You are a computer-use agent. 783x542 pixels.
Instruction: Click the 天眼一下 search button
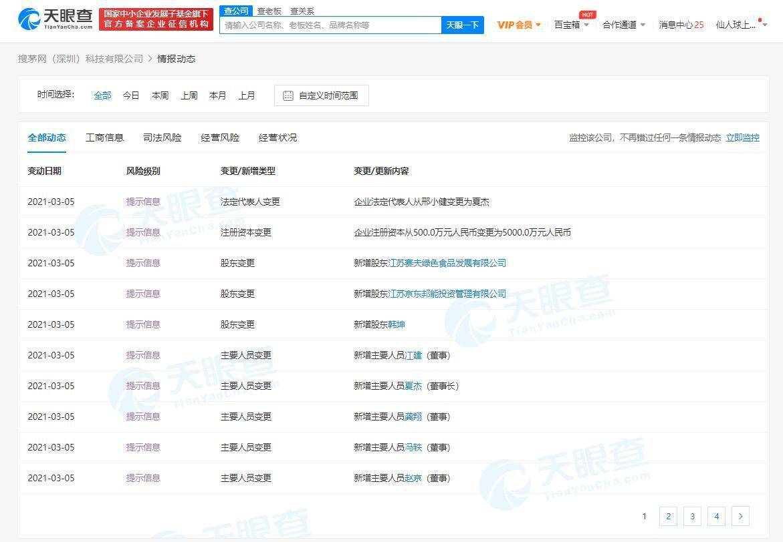[x=463, y=25]
